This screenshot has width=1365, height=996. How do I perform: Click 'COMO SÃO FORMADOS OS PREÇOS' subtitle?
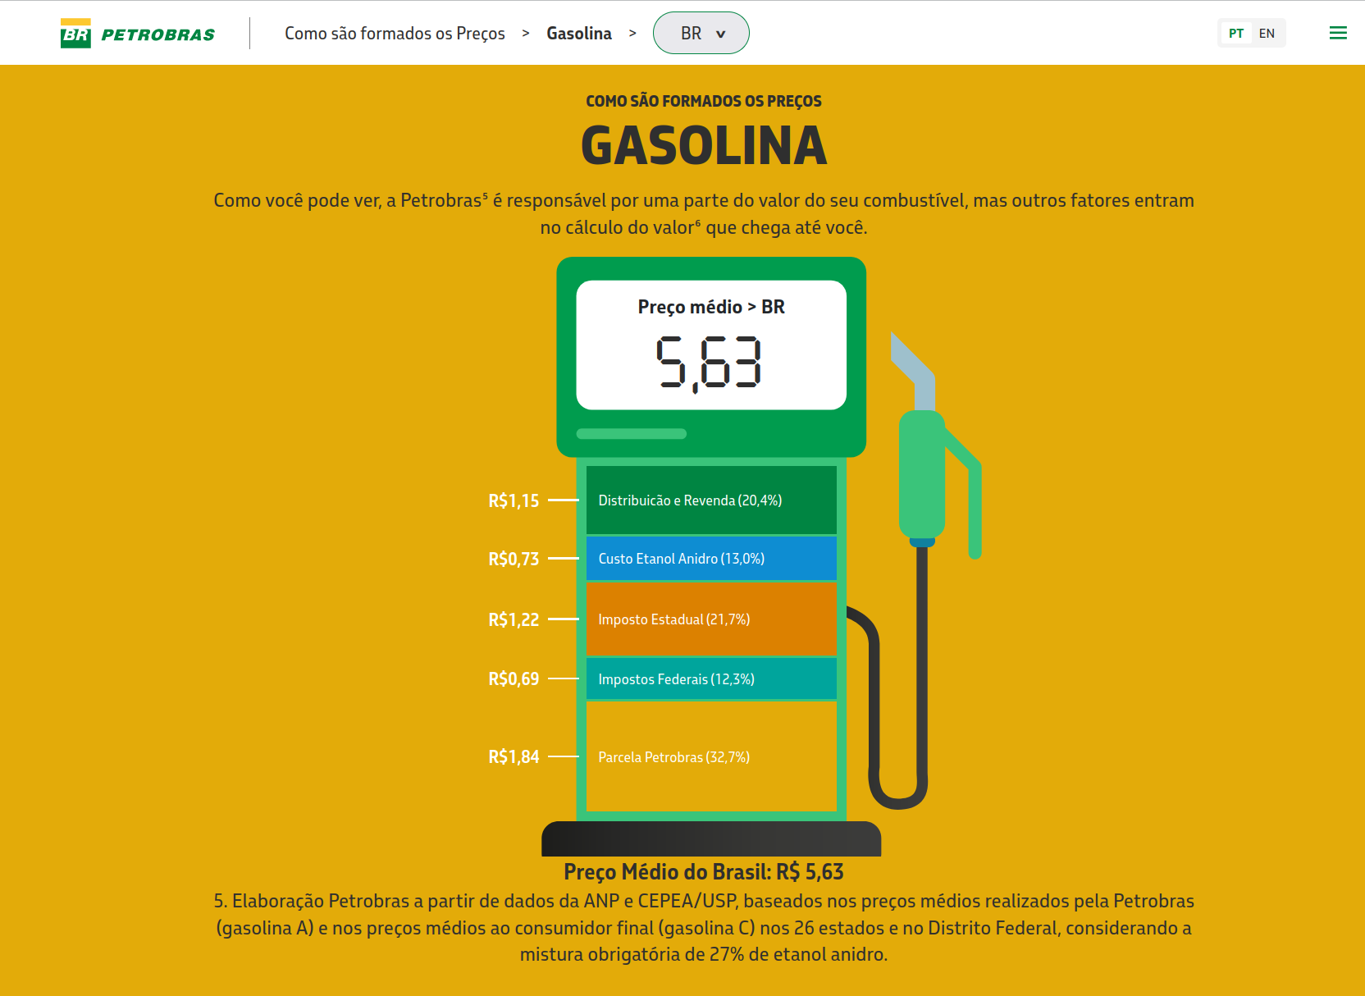(x=704, y=101)
